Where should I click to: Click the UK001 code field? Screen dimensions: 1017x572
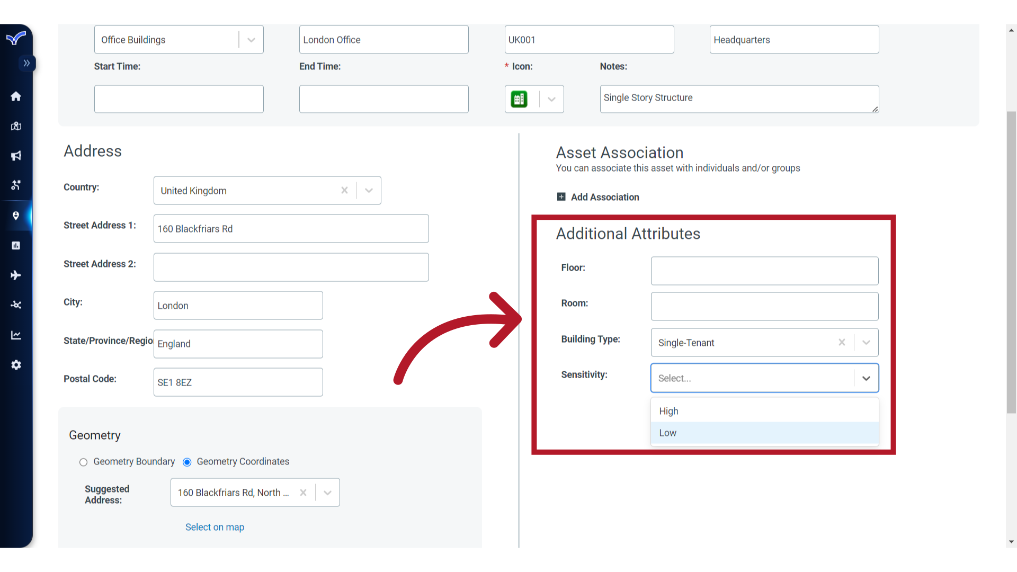point(589,40)
